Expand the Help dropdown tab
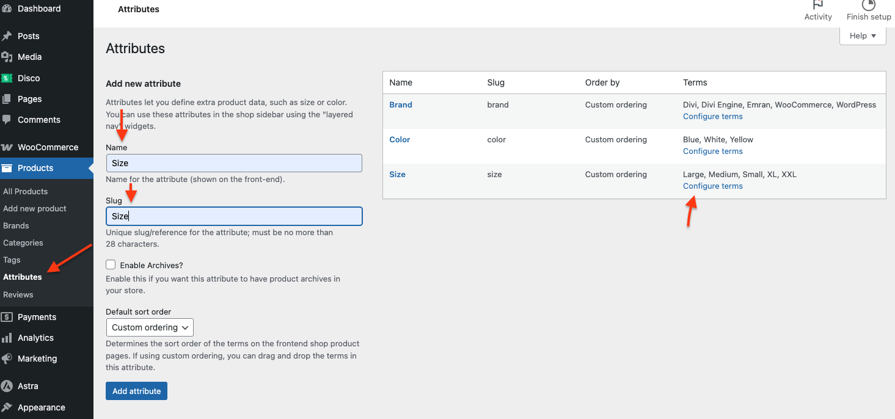The image size is (895, 419). 863,36
